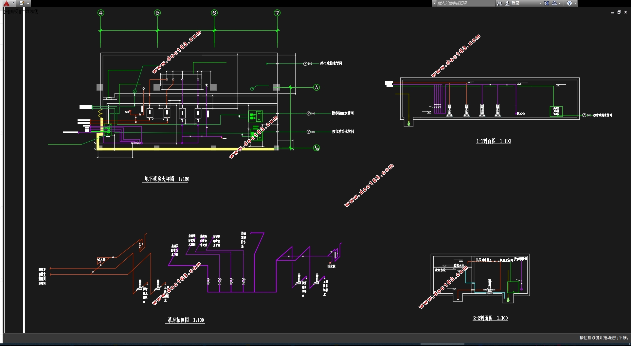Viewport: 631px width, 346px height.
Task: Expand the arrow left of the search box
Action: (x=434, y=3)
